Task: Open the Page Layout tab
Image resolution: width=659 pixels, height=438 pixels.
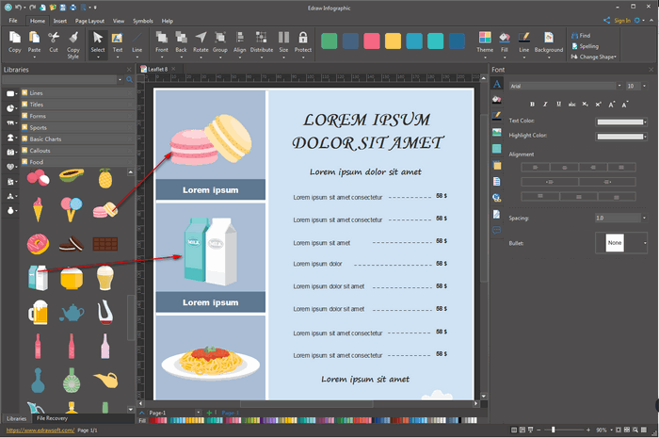Action: [x=90, y=20]
